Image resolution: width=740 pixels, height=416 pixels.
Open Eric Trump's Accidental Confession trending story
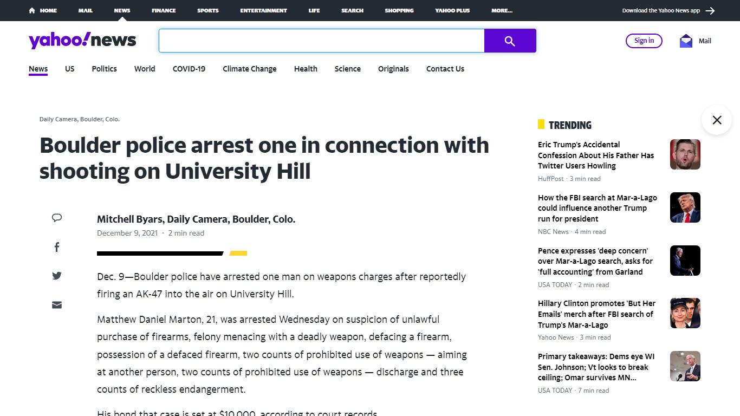596,155
